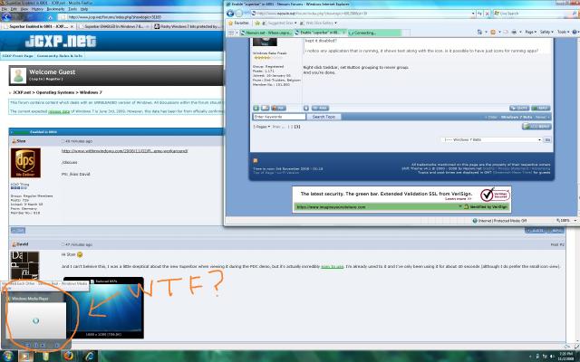Open the File menu in Firefox
Viewport: 580px width, 362px height.
pos(4,9)
